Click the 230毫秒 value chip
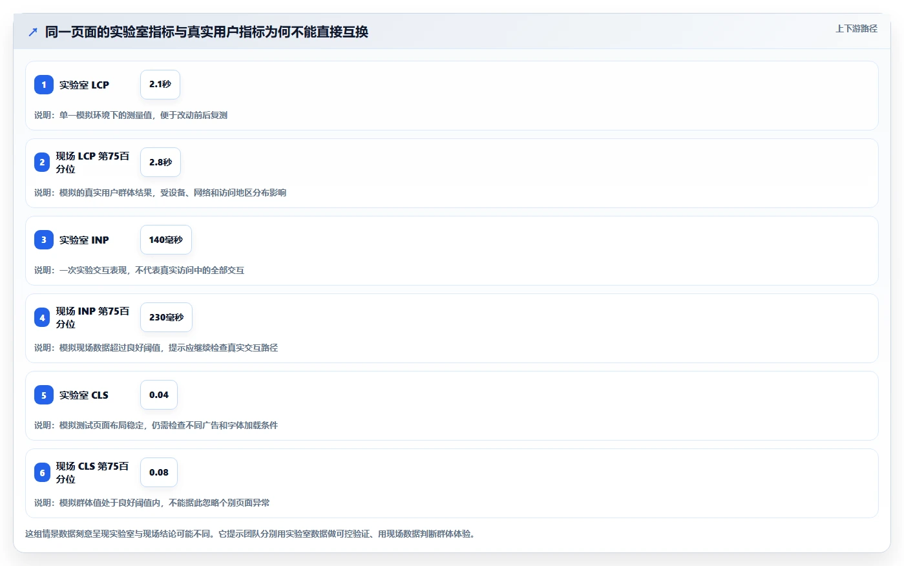The width and height of the screenshot is (904, 566). [x=166, y=317]
